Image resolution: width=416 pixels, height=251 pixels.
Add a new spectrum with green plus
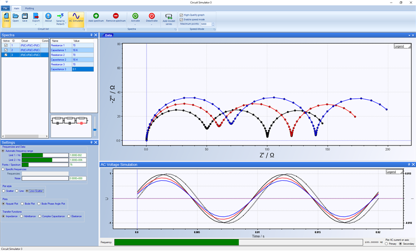tap(96, 16)
